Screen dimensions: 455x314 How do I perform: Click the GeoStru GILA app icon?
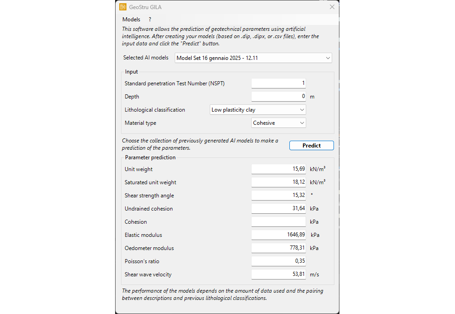tap(123, 7)
